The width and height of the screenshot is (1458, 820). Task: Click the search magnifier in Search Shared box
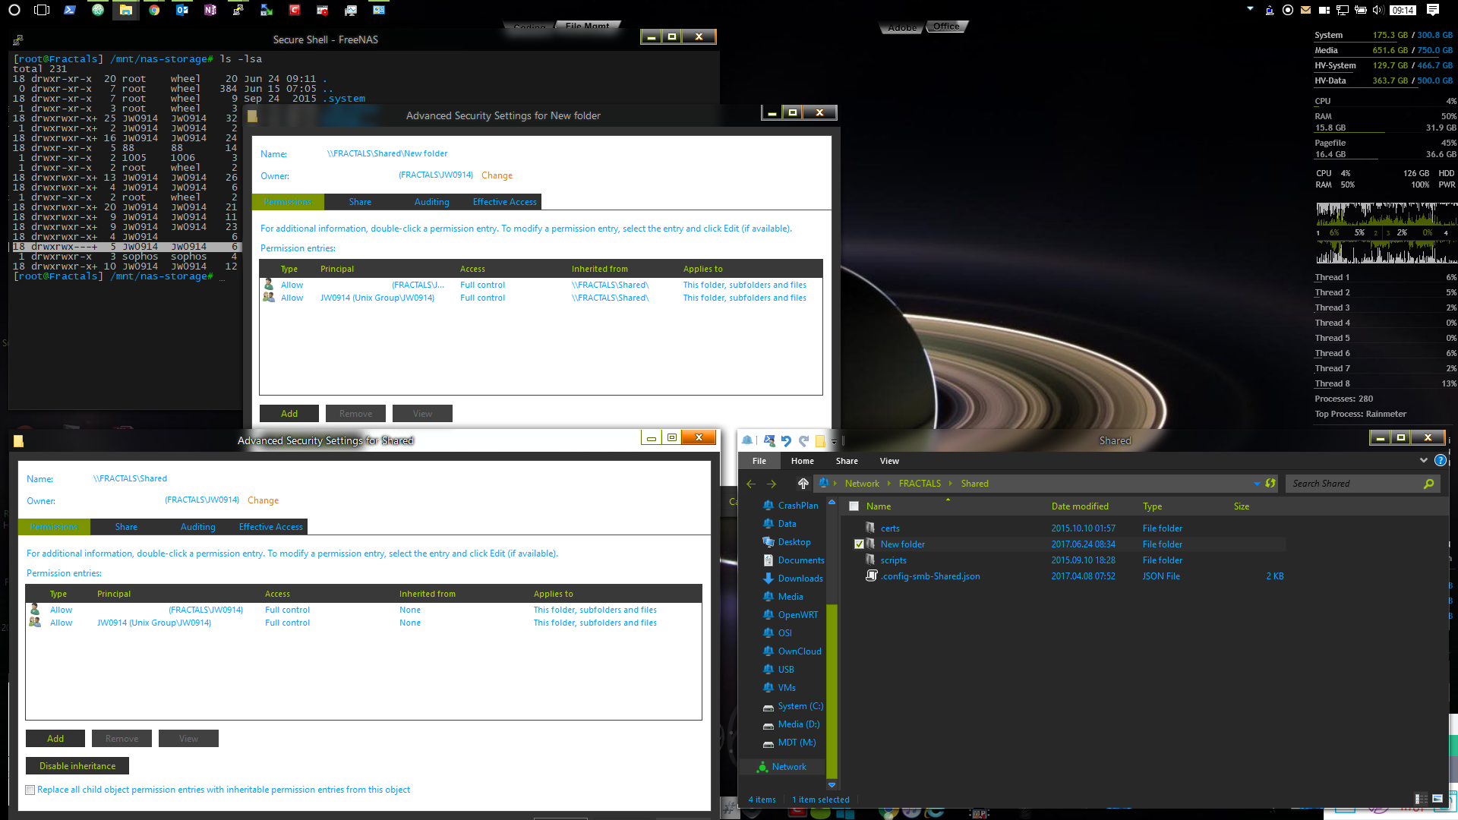(1428, 484)
